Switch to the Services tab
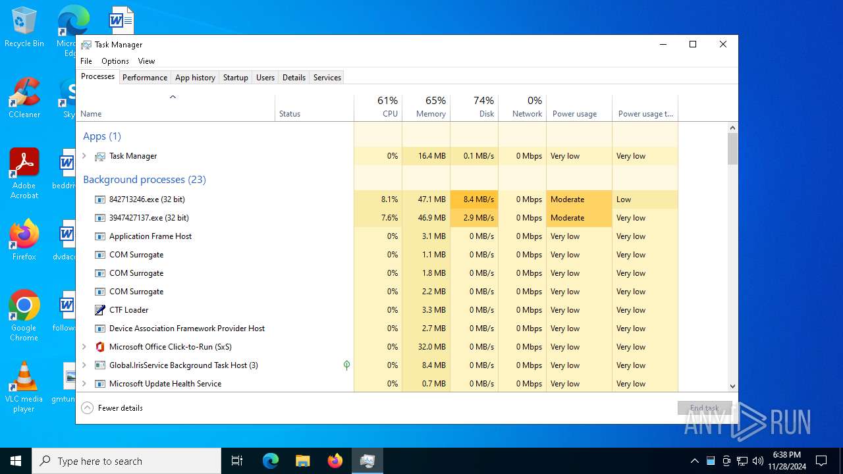This screenshot has height=474, width=843. pos(327,78)
